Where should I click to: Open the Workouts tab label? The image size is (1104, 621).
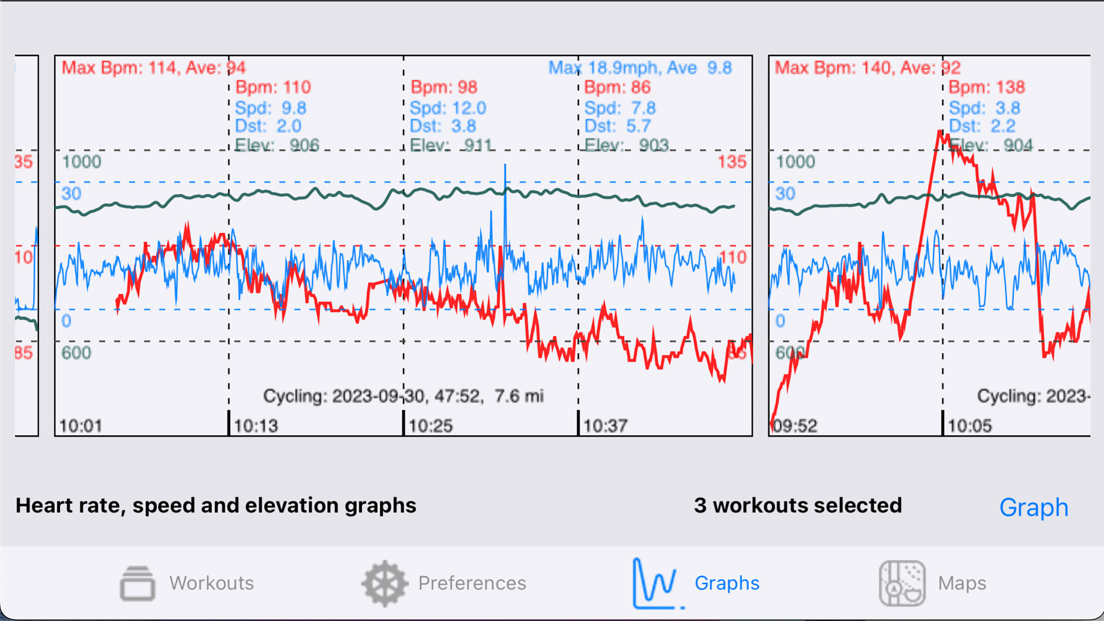click(x=211, y=583)
